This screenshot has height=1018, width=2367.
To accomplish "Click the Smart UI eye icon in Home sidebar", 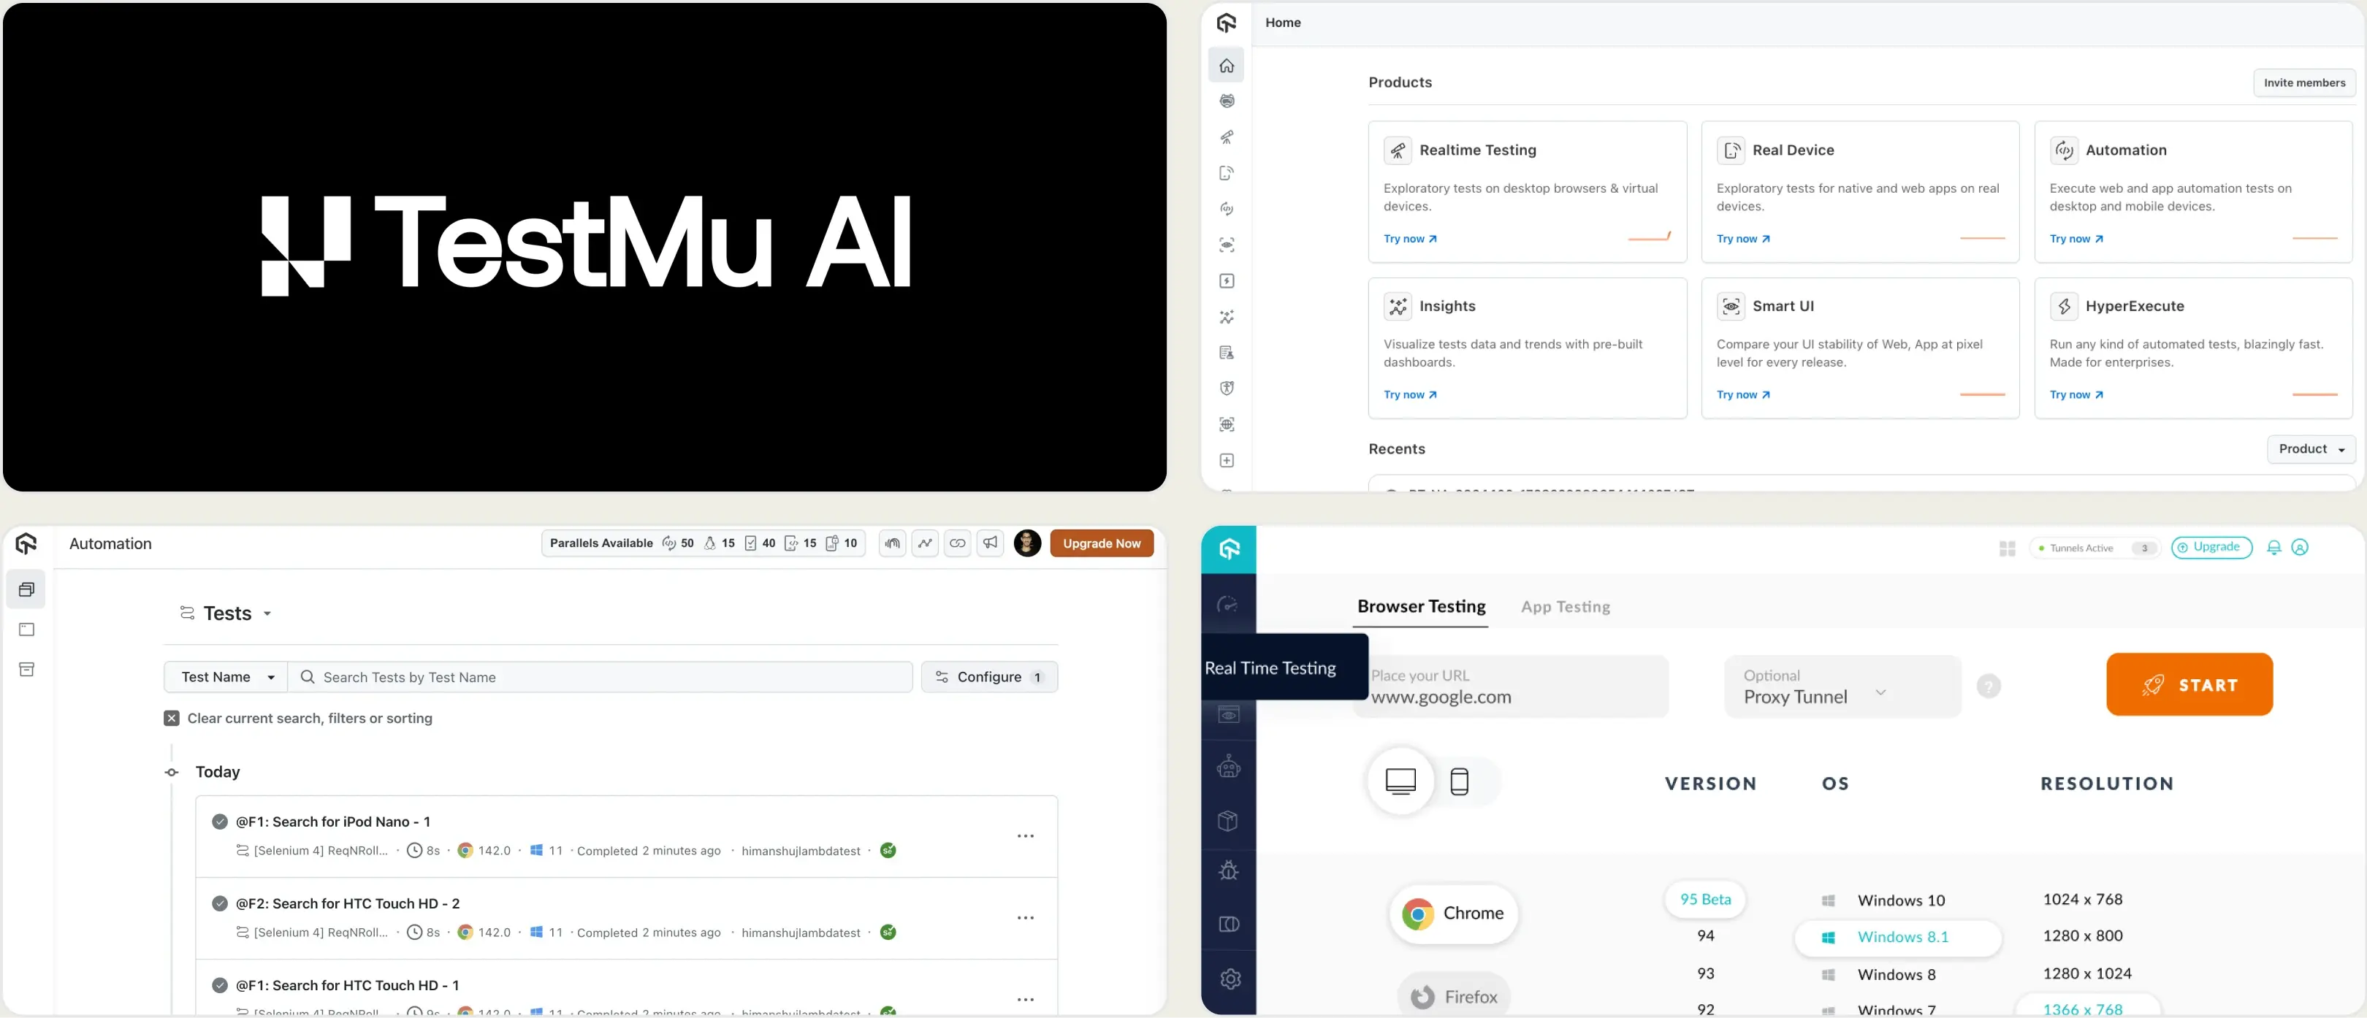I will (x=1227, y=245).
